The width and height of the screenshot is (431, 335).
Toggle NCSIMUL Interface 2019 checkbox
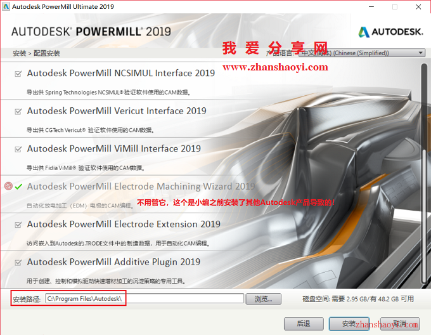(18, 74)
